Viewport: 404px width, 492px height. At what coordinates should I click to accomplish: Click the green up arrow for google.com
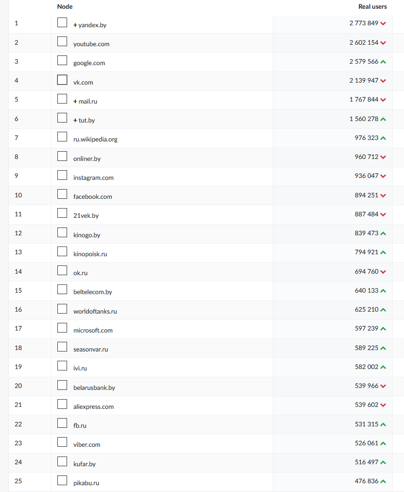coord(383,62)
